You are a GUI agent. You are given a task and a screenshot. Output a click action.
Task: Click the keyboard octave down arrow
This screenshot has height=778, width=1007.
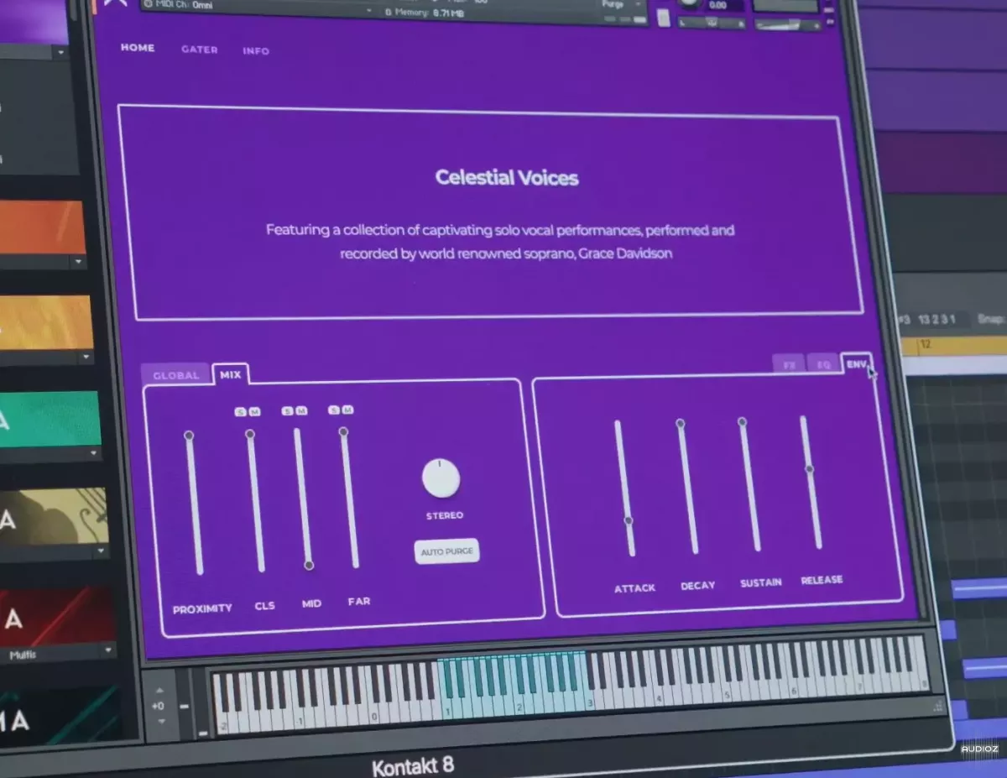(x=160, y=722)
